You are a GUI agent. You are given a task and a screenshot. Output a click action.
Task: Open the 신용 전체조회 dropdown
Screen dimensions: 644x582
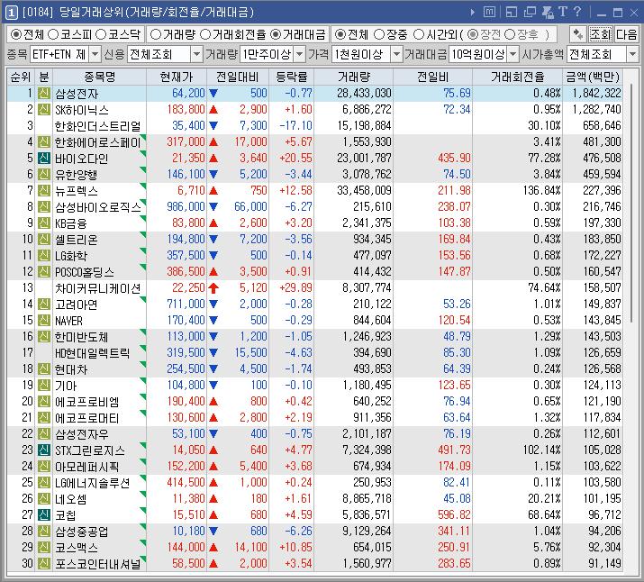(x=196, y=54)
